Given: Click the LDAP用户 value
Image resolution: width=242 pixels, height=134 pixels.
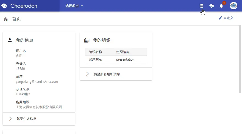Looking at the screenshot, I should click(x=23, y=94).
